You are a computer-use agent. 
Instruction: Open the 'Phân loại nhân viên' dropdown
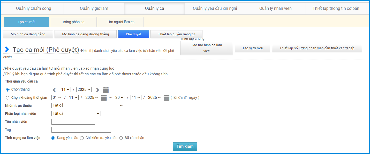[x=76, y=114]
